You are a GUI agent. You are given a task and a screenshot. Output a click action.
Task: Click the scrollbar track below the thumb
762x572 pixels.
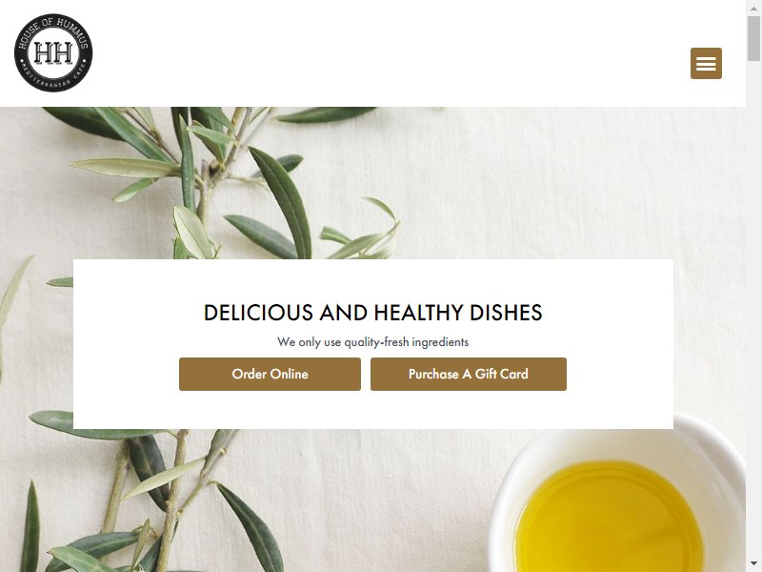(753, 312)
